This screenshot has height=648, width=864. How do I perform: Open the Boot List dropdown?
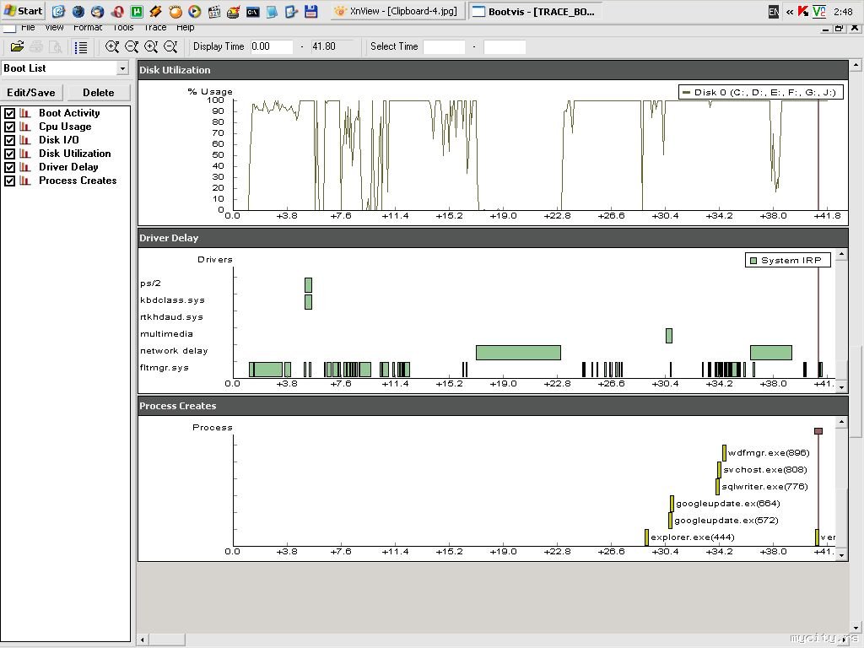click(122, 68)
